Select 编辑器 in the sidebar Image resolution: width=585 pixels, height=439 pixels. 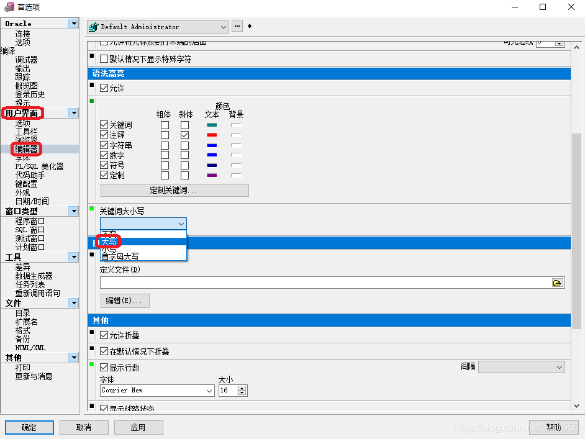click(x=26, y=149)
